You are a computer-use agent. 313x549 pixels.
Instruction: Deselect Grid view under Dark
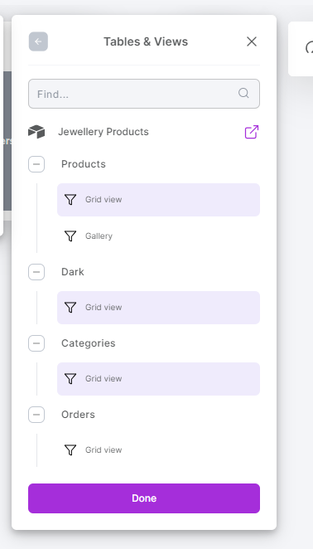point(158,308)
